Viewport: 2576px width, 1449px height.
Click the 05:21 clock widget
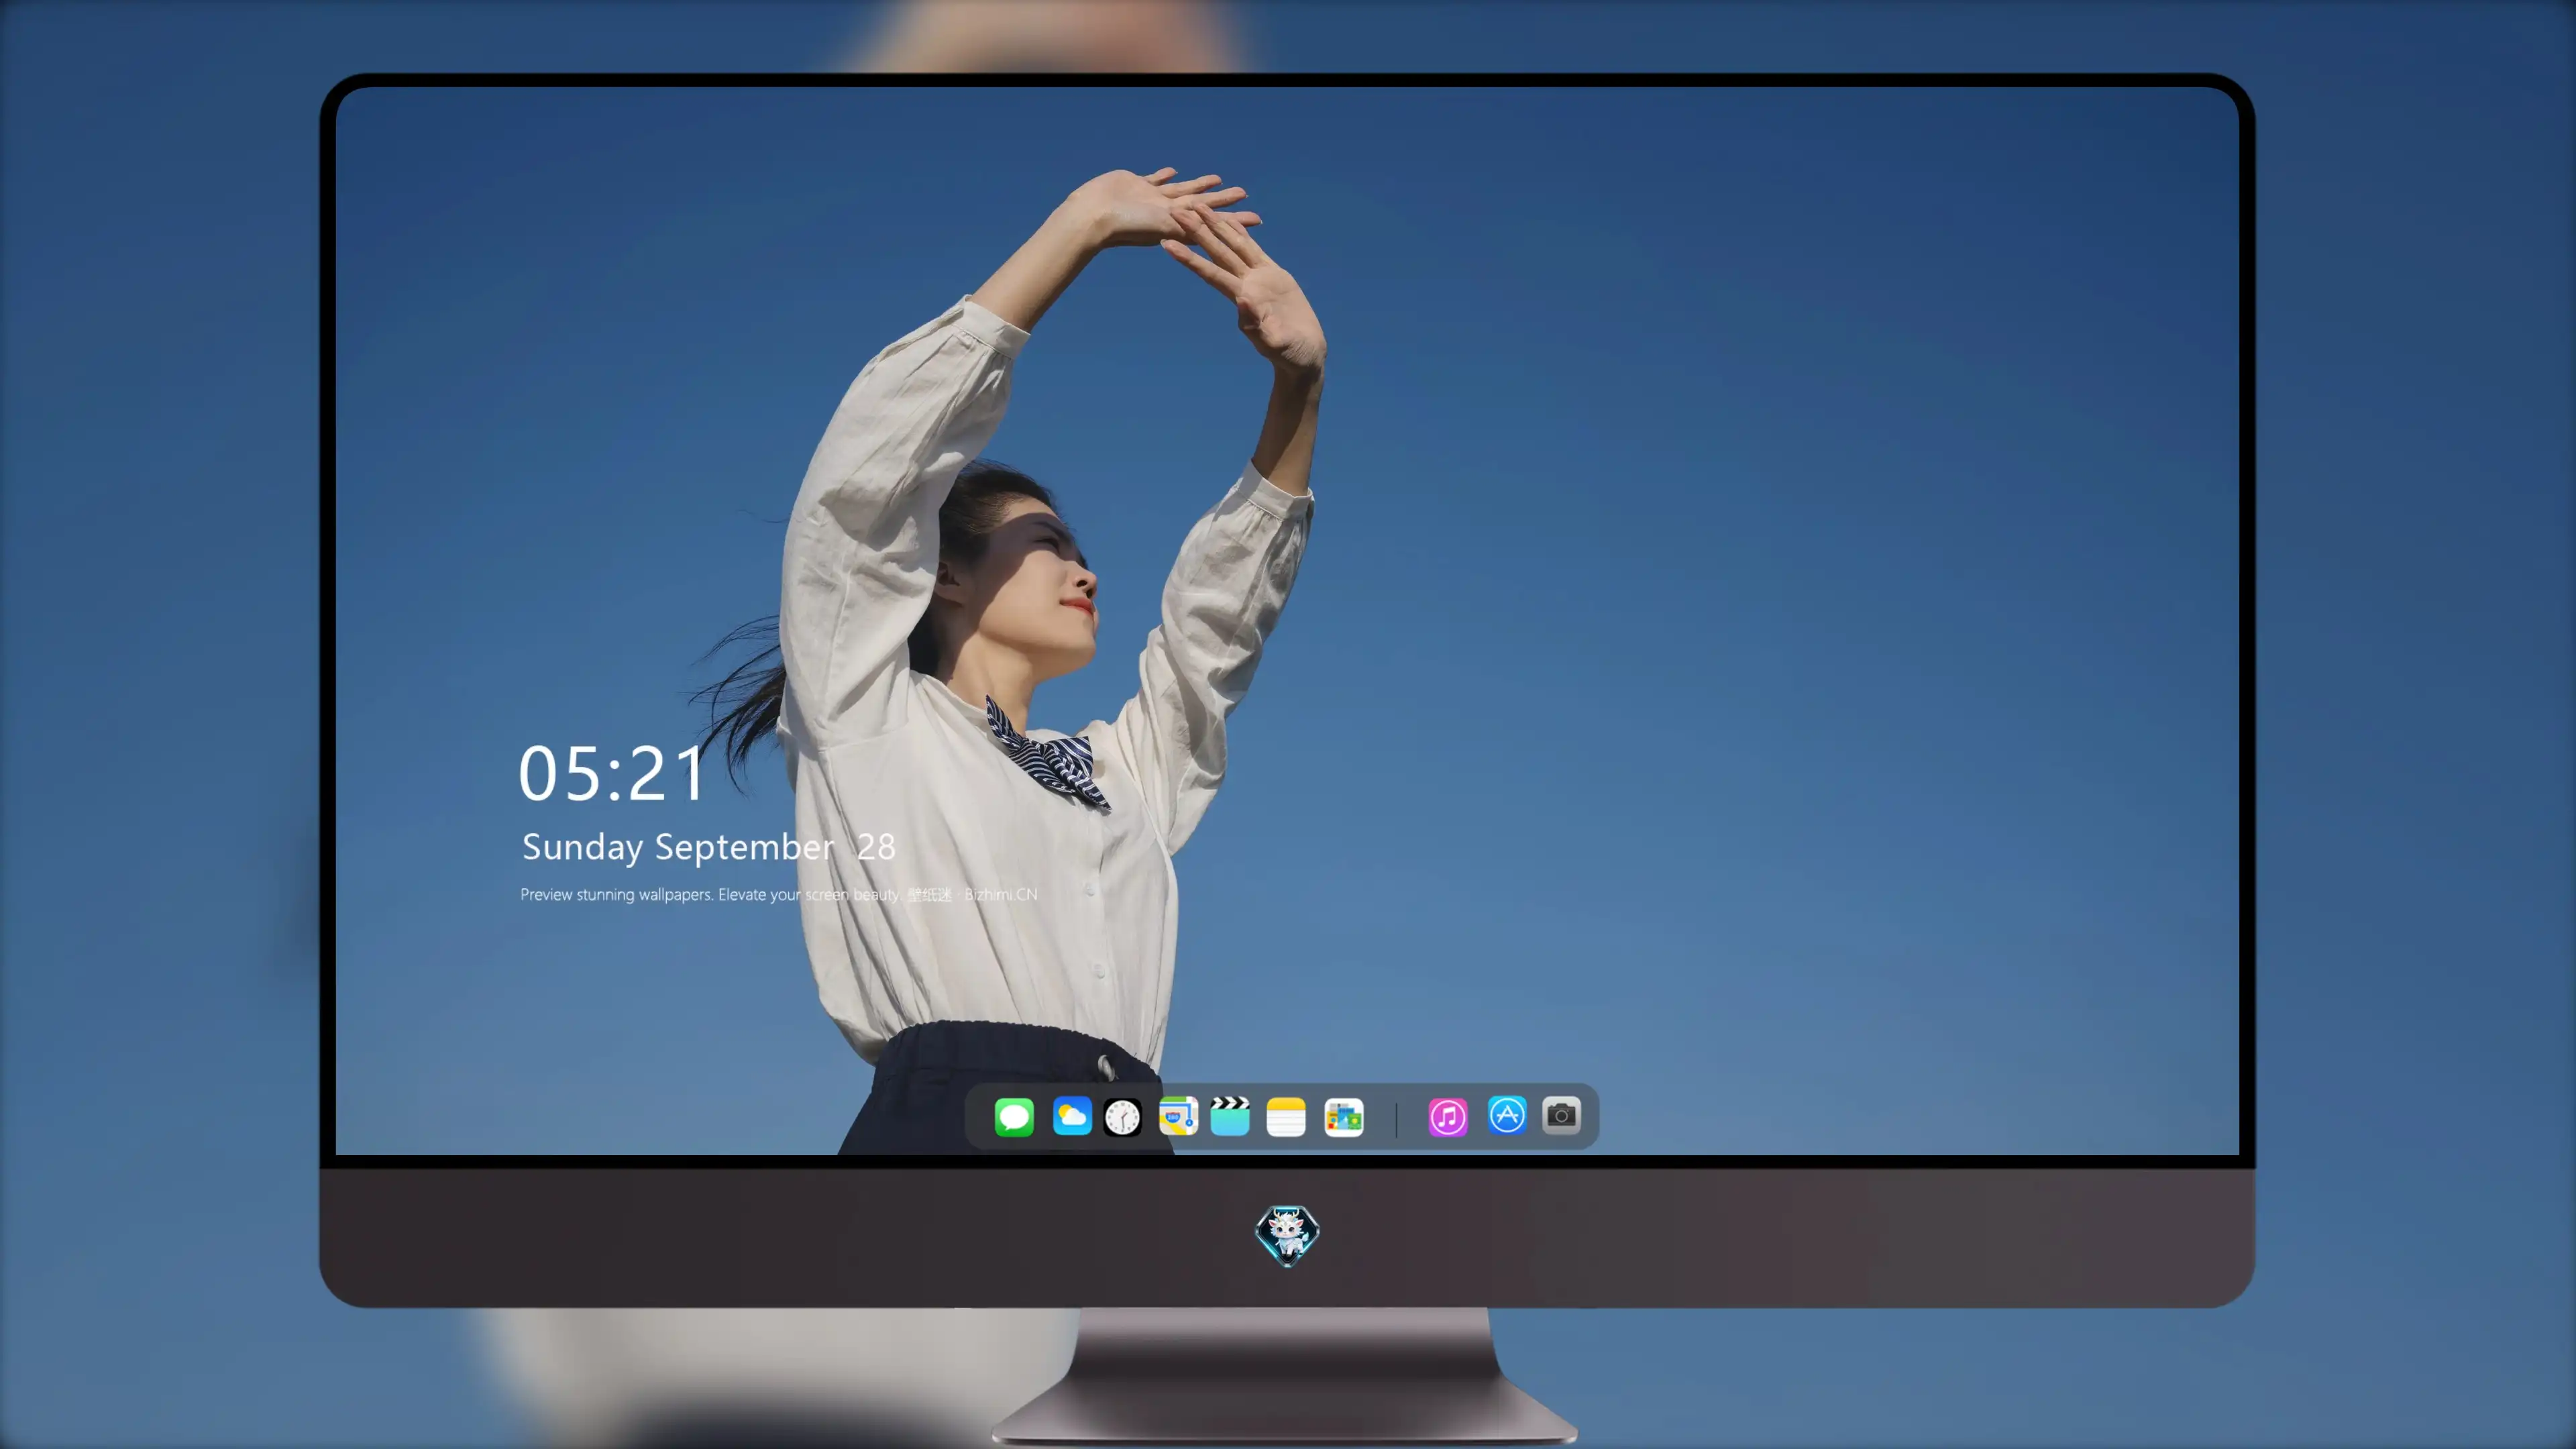611,773
